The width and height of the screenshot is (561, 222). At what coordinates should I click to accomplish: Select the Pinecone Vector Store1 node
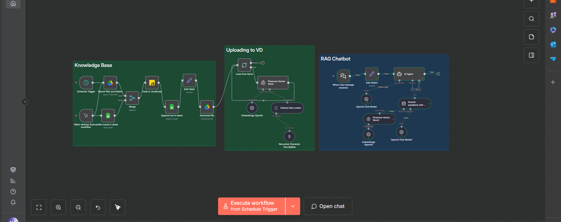tap(380, 119)
